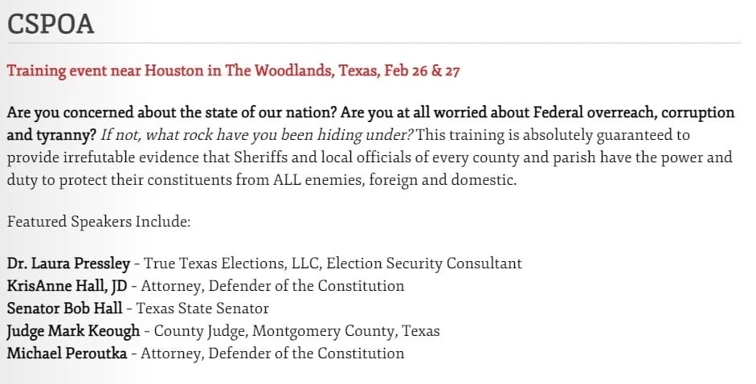
Task: Click the sentence mentioning Sheriffs and local officials
Action: [x=370, y=157]
